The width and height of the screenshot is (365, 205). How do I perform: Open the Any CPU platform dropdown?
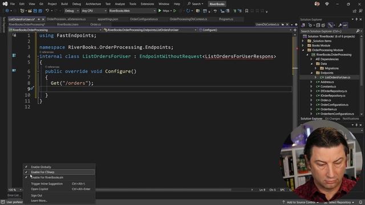94,11
